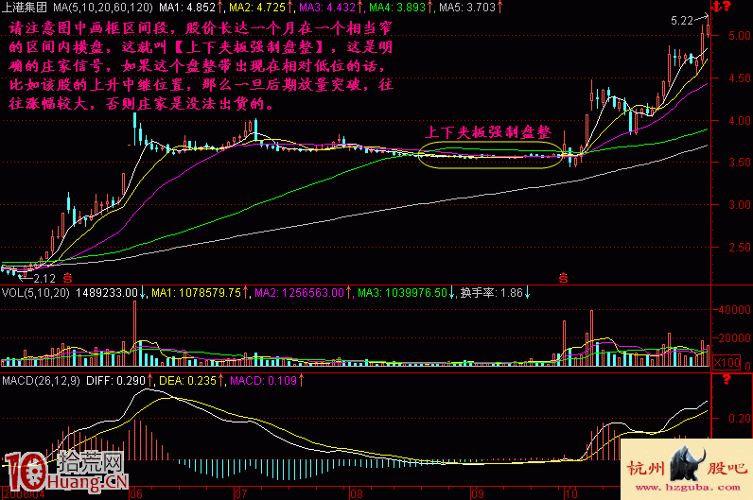Screen dimensions: 753x500
Task: Click the 4.50 price axis label
Action: (740, 78)
